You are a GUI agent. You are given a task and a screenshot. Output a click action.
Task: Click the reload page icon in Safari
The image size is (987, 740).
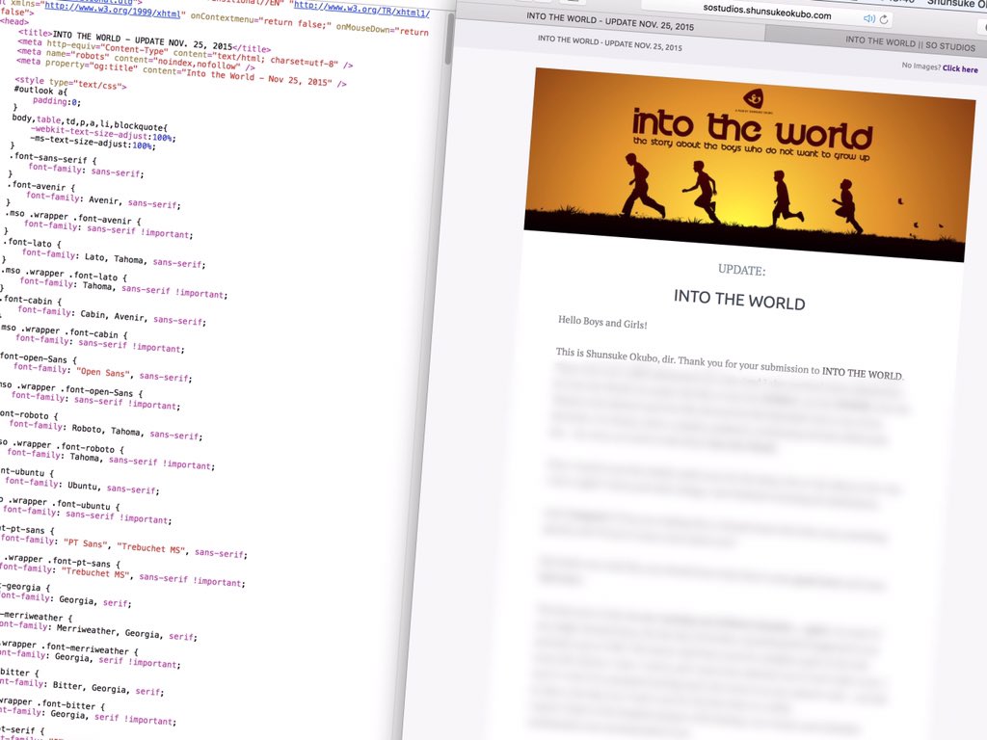click(884, 19)
